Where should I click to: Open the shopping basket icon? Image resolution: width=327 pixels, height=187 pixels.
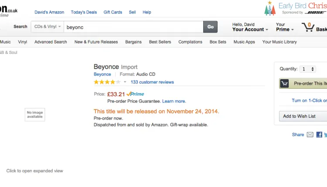pos(308,27)
